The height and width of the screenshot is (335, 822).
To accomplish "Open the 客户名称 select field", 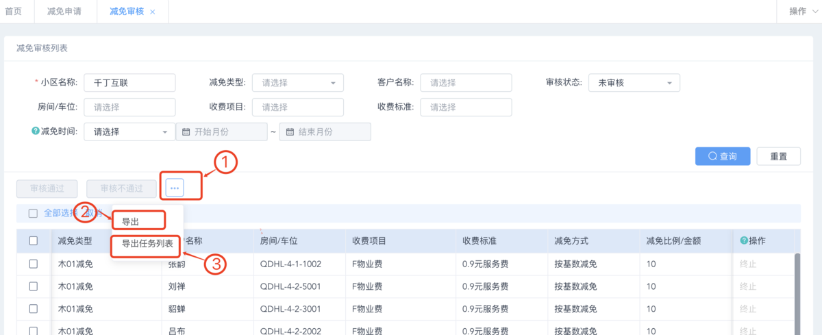I will pyautogui.click(x=466, y=83).
